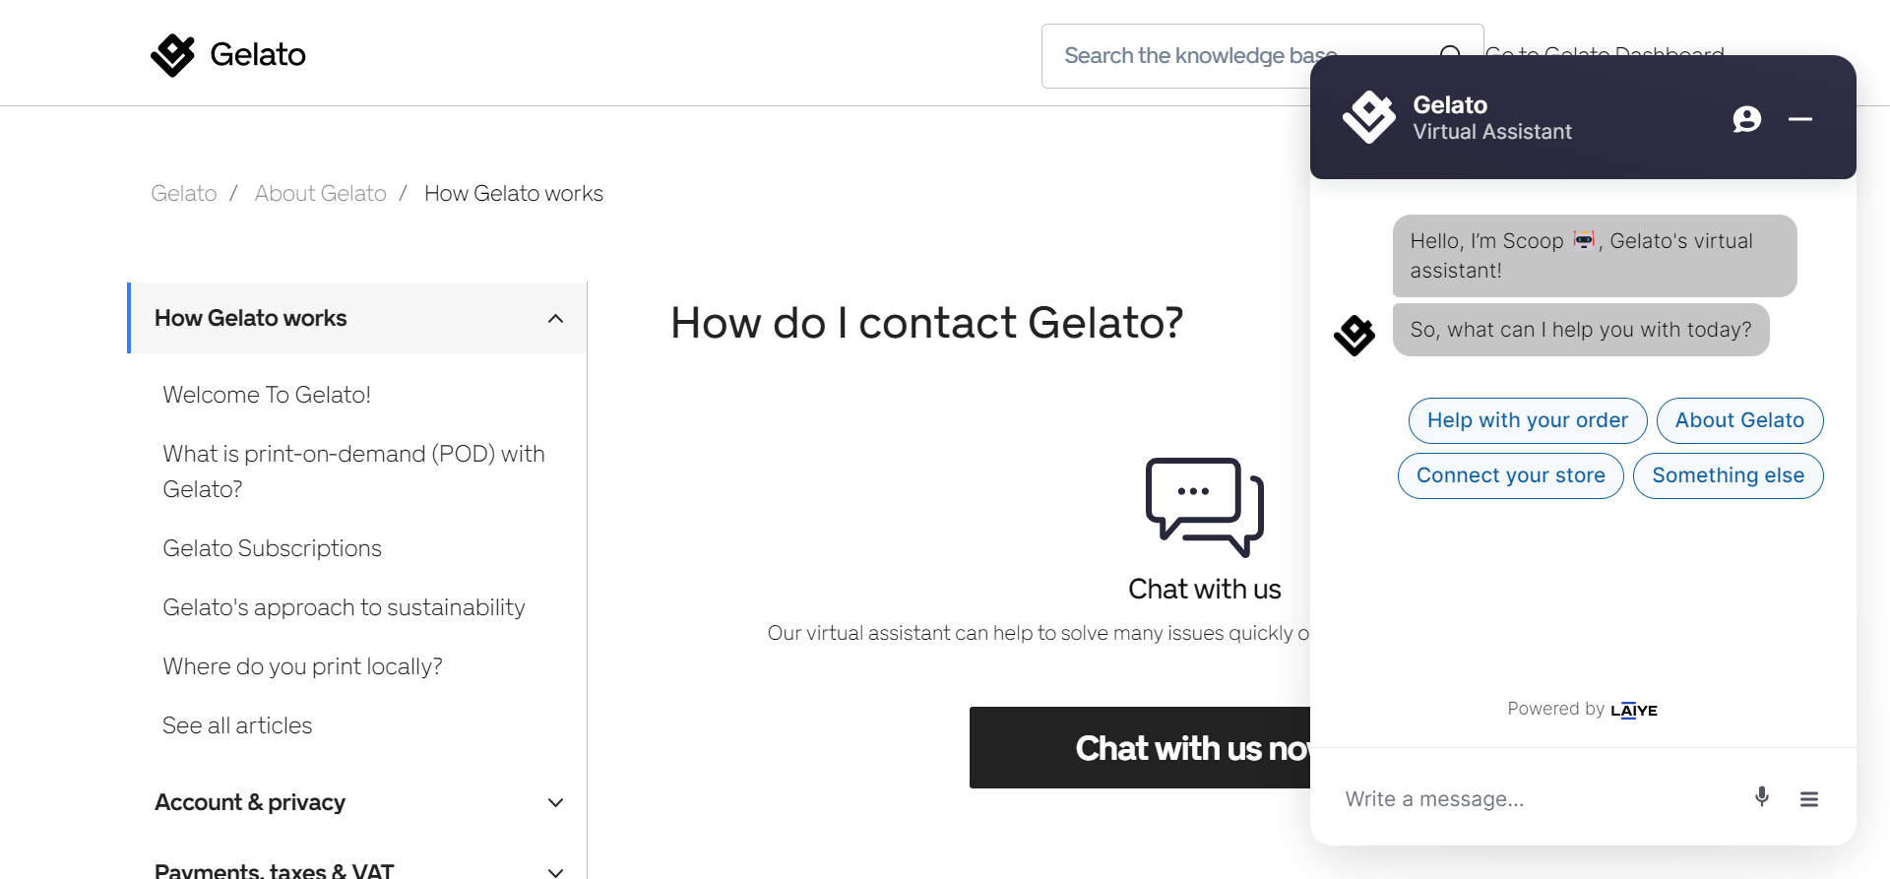Expand the Payments, taxes & VAT section
The width and height of the screenshot is (1890, 879).
pyautogui.click(x=555, y=870)
